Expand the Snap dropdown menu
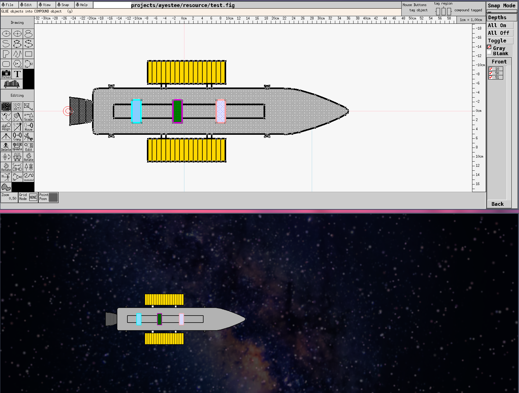Screen dimensions: 519x393 63,5
